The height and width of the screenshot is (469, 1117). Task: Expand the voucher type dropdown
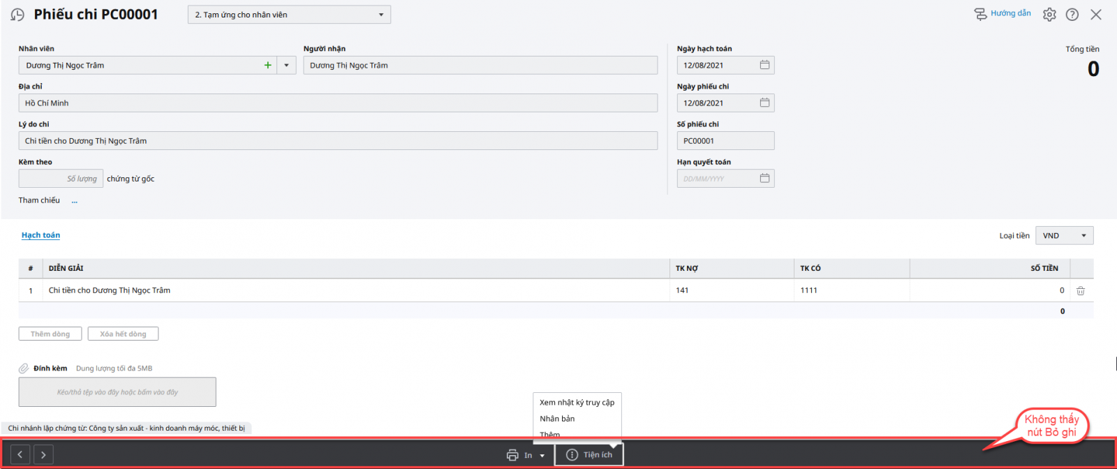380,15
